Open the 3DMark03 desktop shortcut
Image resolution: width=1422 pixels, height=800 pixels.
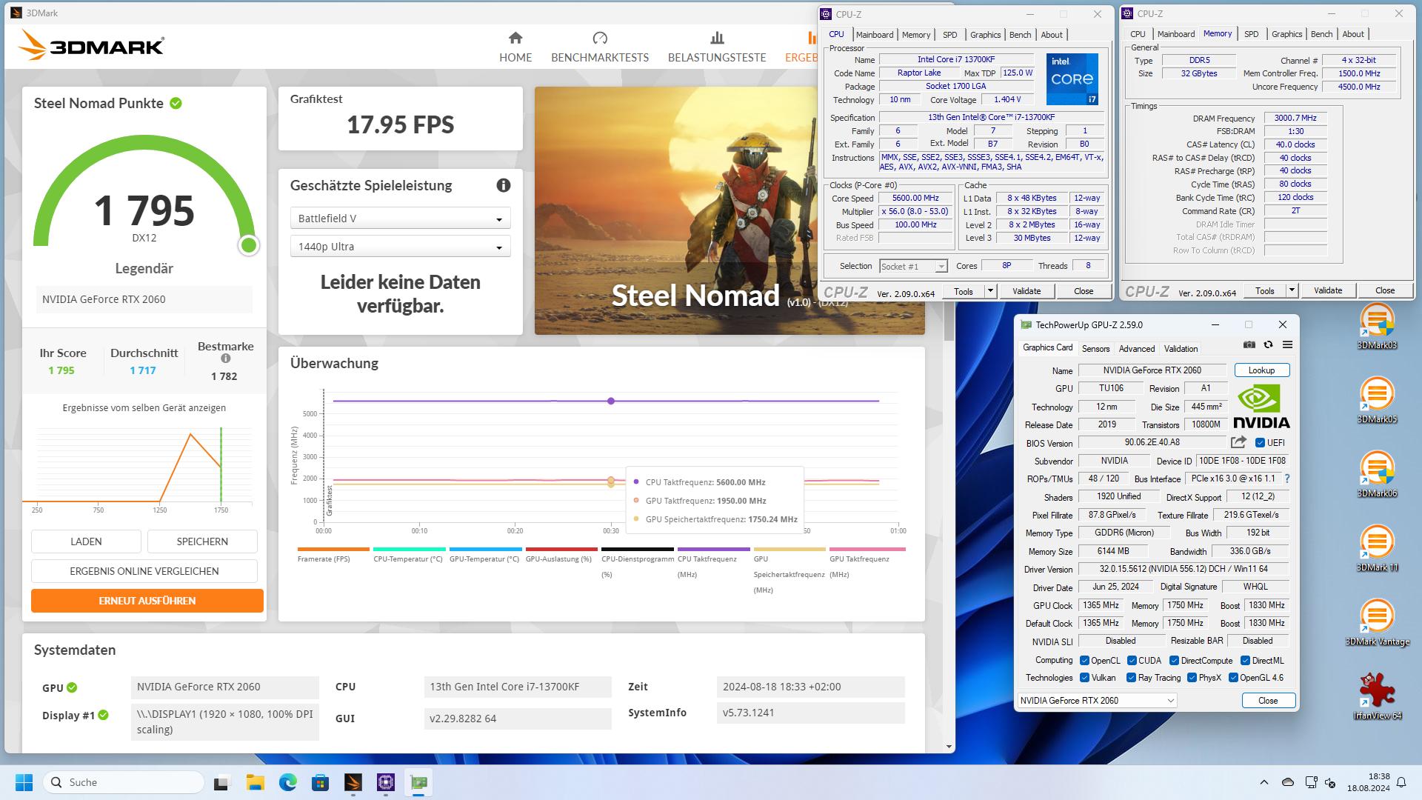click(x=1377, y=326)
